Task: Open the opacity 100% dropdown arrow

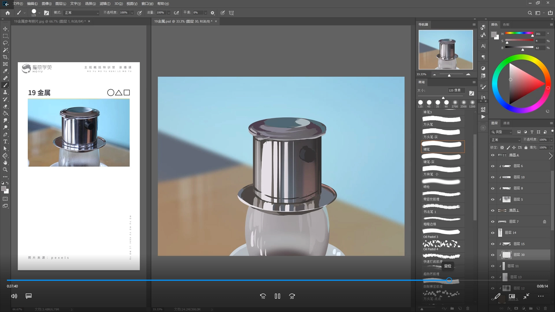Action: 132,13
